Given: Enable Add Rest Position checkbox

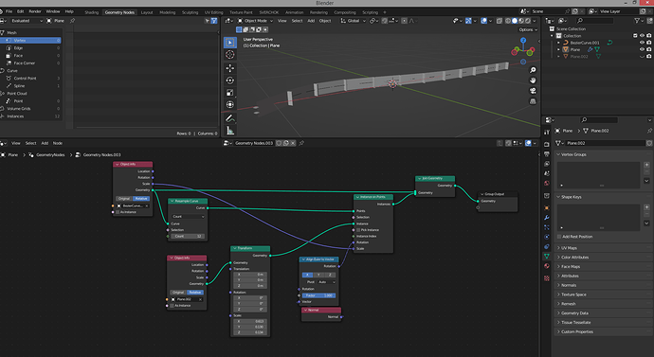Looking at the screenshot, I should 559,237.
